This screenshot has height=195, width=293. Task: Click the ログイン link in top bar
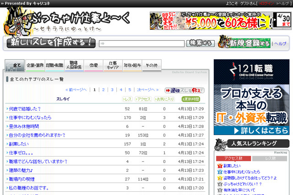[x=266, y=4]
